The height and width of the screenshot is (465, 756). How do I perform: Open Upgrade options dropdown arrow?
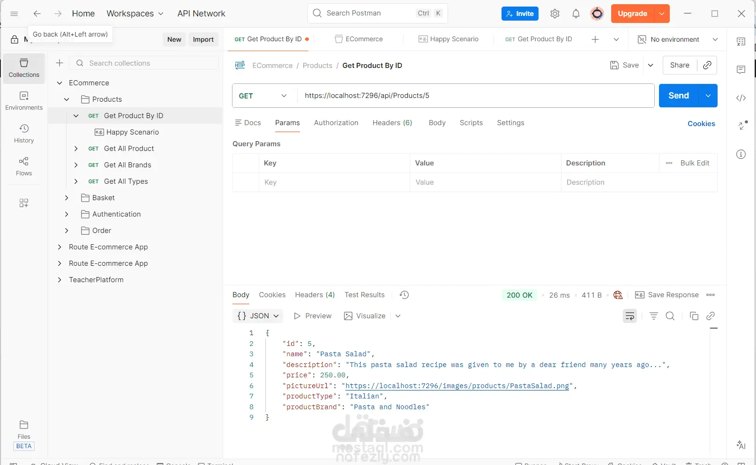coord(662,14)
